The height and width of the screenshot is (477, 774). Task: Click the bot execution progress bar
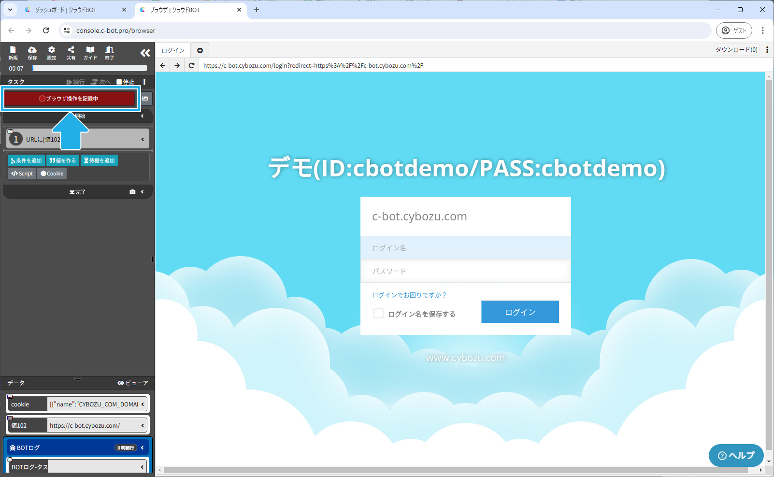click(x=89, y=68)
